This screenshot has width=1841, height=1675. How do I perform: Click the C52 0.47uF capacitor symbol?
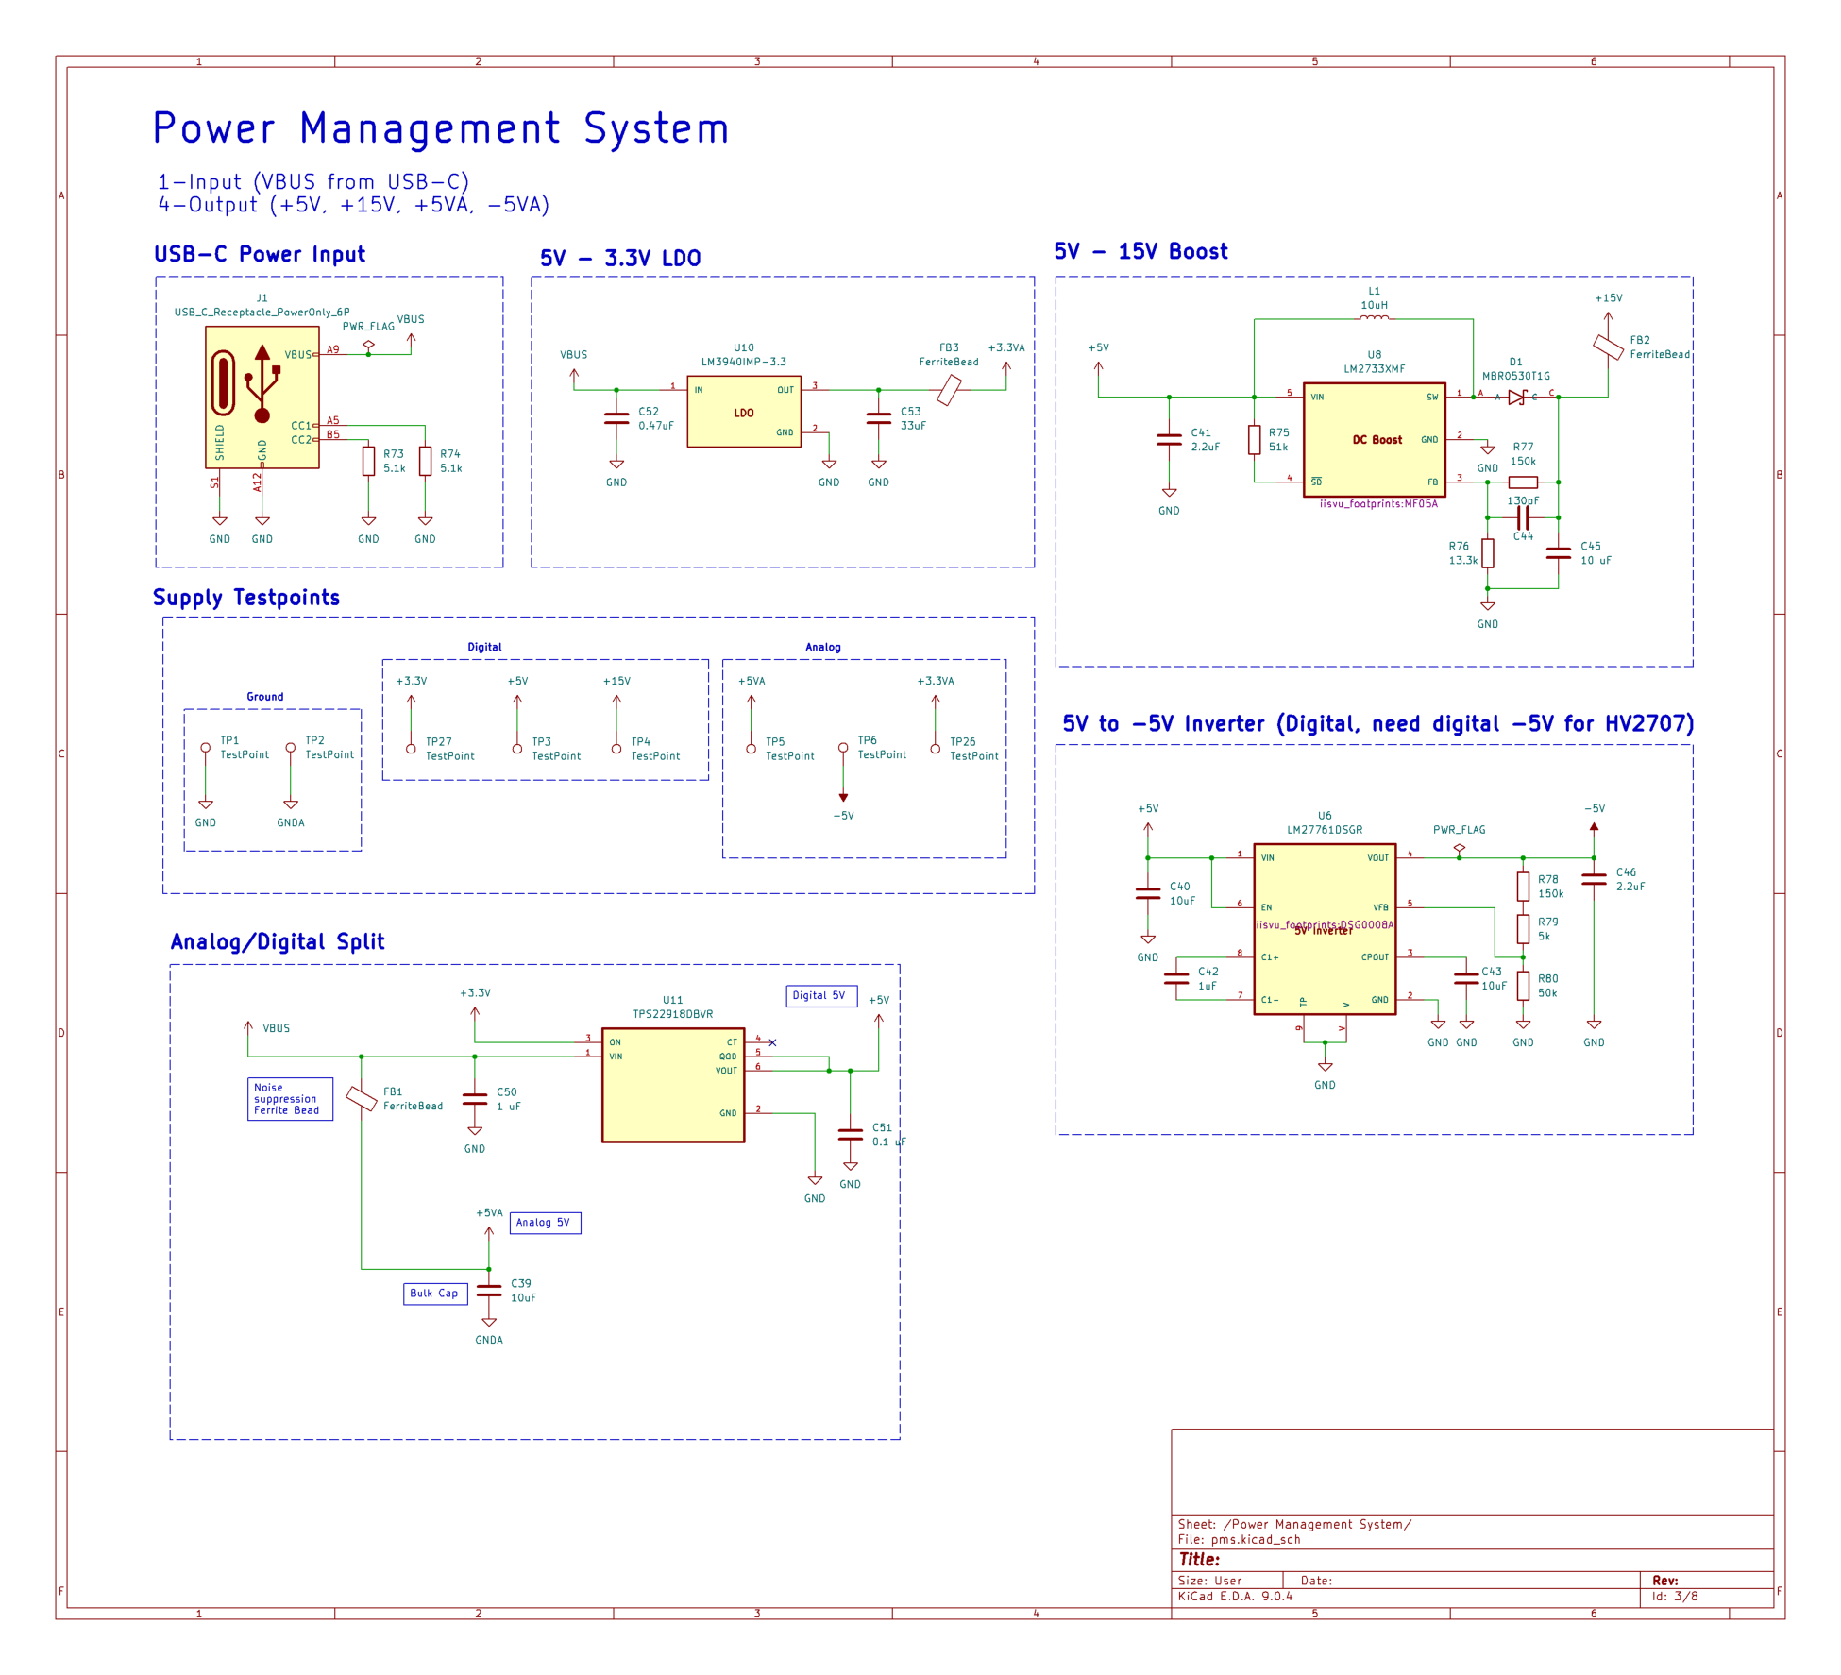pos(616,418)
